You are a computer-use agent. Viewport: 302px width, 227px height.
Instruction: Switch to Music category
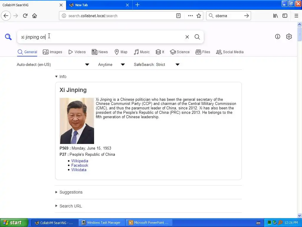[x=142, y=52]
